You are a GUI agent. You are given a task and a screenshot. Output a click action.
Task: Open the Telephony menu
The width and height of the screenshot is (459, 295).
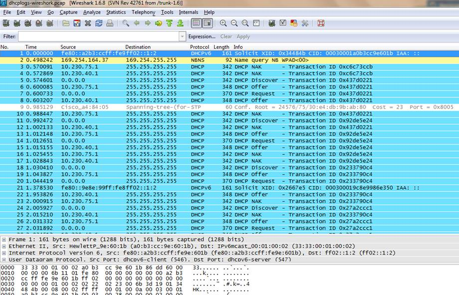[144, 12]
